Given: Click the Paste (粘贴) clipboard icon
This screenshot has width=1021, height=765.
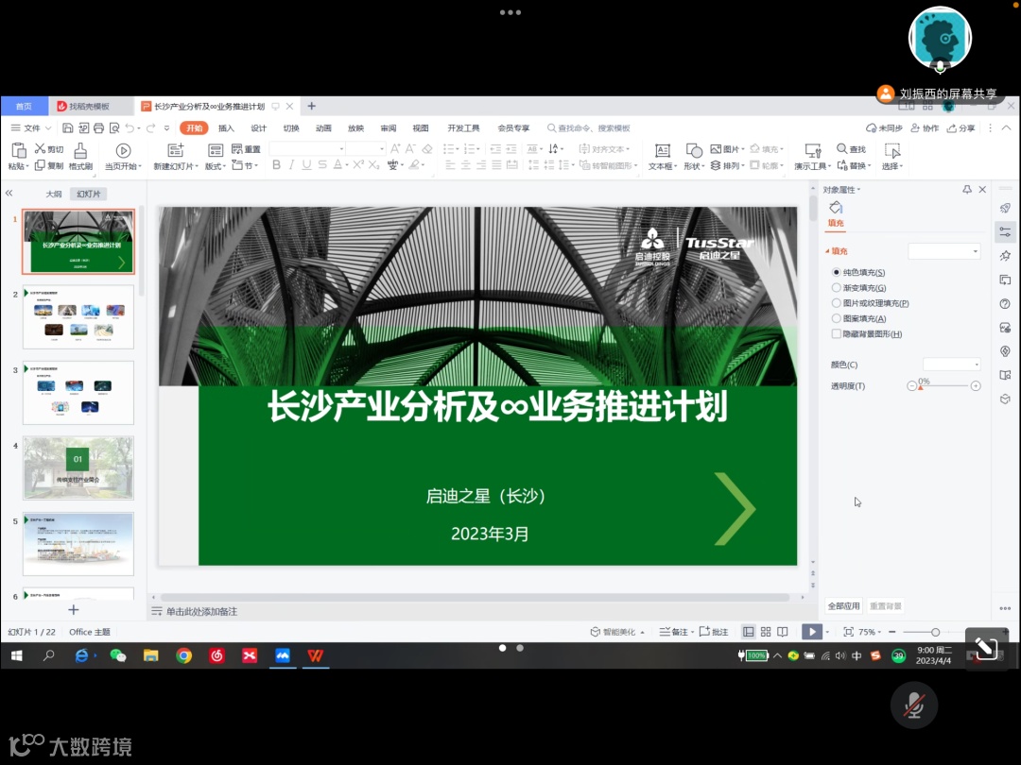Looking at the screenshot, I should 18,151.
